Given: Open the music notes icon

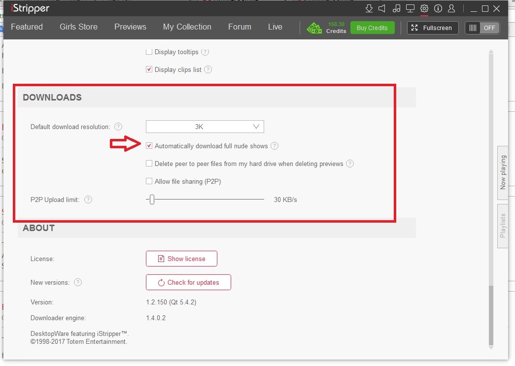Looking at the screenshot, I should [x=396, y=8].
